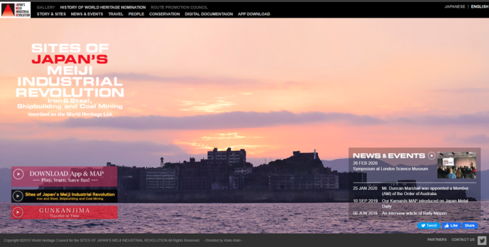Open the News & Events menu item
Screen dimensions: 489x247
click(x=87, y=14)
